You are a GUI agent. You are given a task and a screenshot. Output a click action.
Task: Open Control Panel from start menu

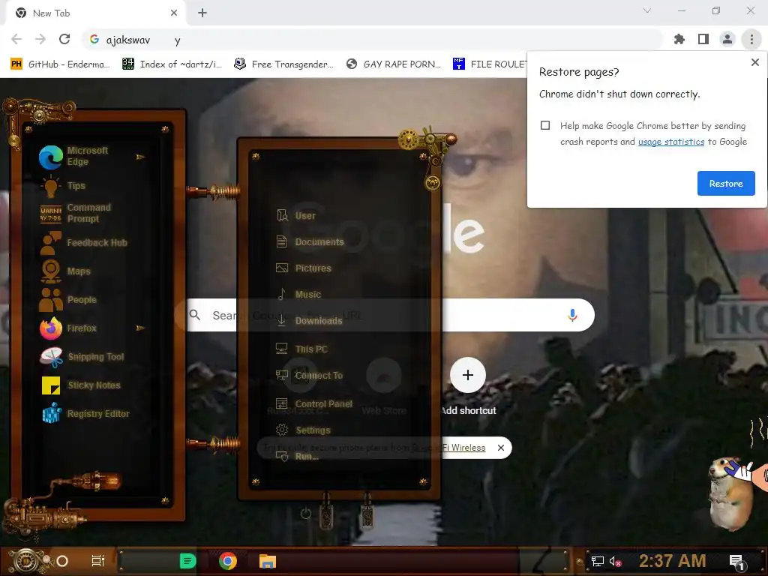point(314,404)
